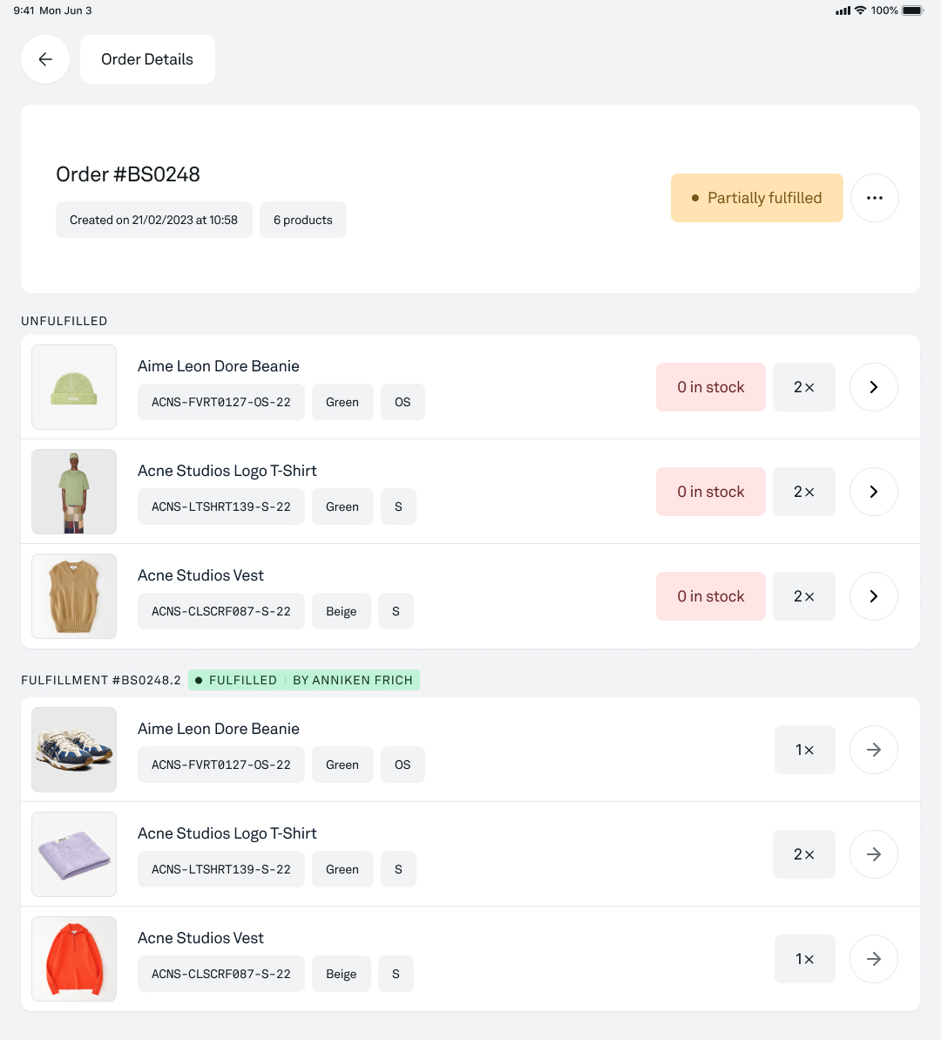This screenshot has height=1040, width=941.
Task: Click the Fulfilled by Anniken Frich badge
Action: [x=304, y=680]
